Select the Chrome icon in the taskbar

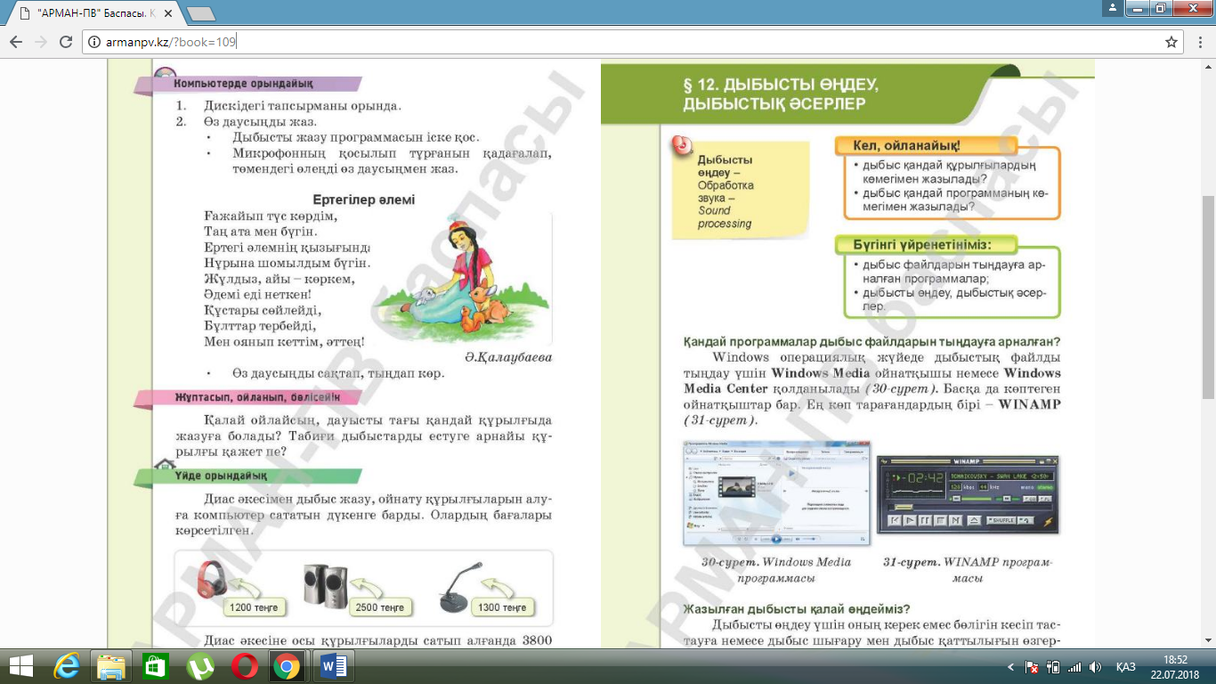pos(287,666)
